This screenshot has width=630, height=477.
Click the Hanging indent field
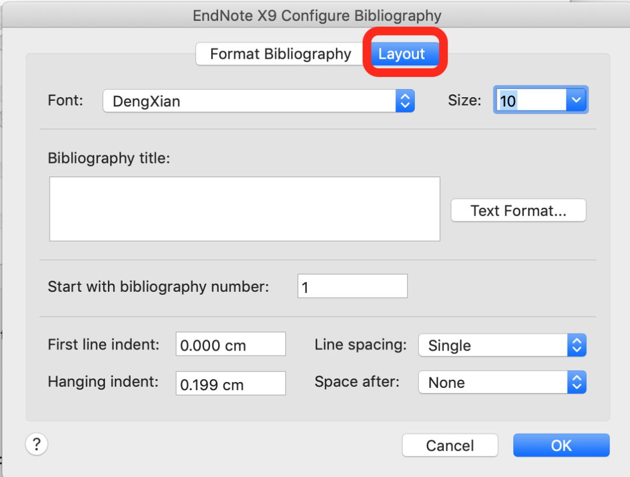[x=230, y=384]
